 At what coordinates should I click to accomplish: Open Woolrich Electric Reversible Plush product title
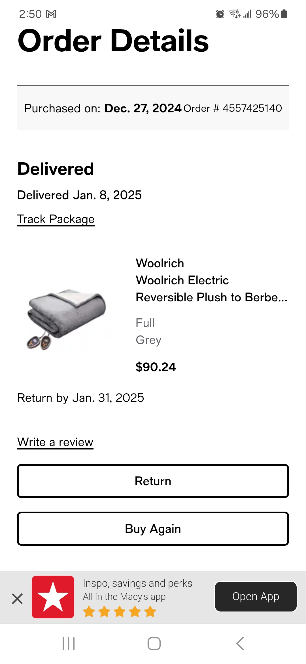click(x=212, y=289)
